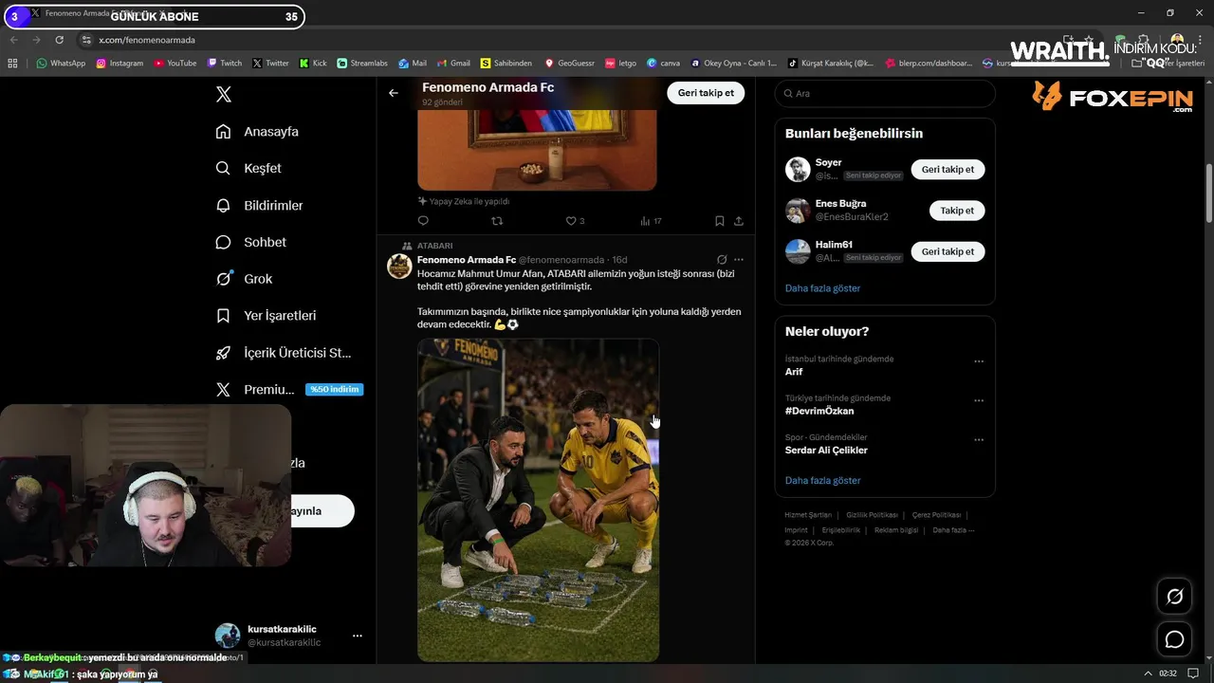Click Takip et next to Enes Buğra

pos(957,211)
